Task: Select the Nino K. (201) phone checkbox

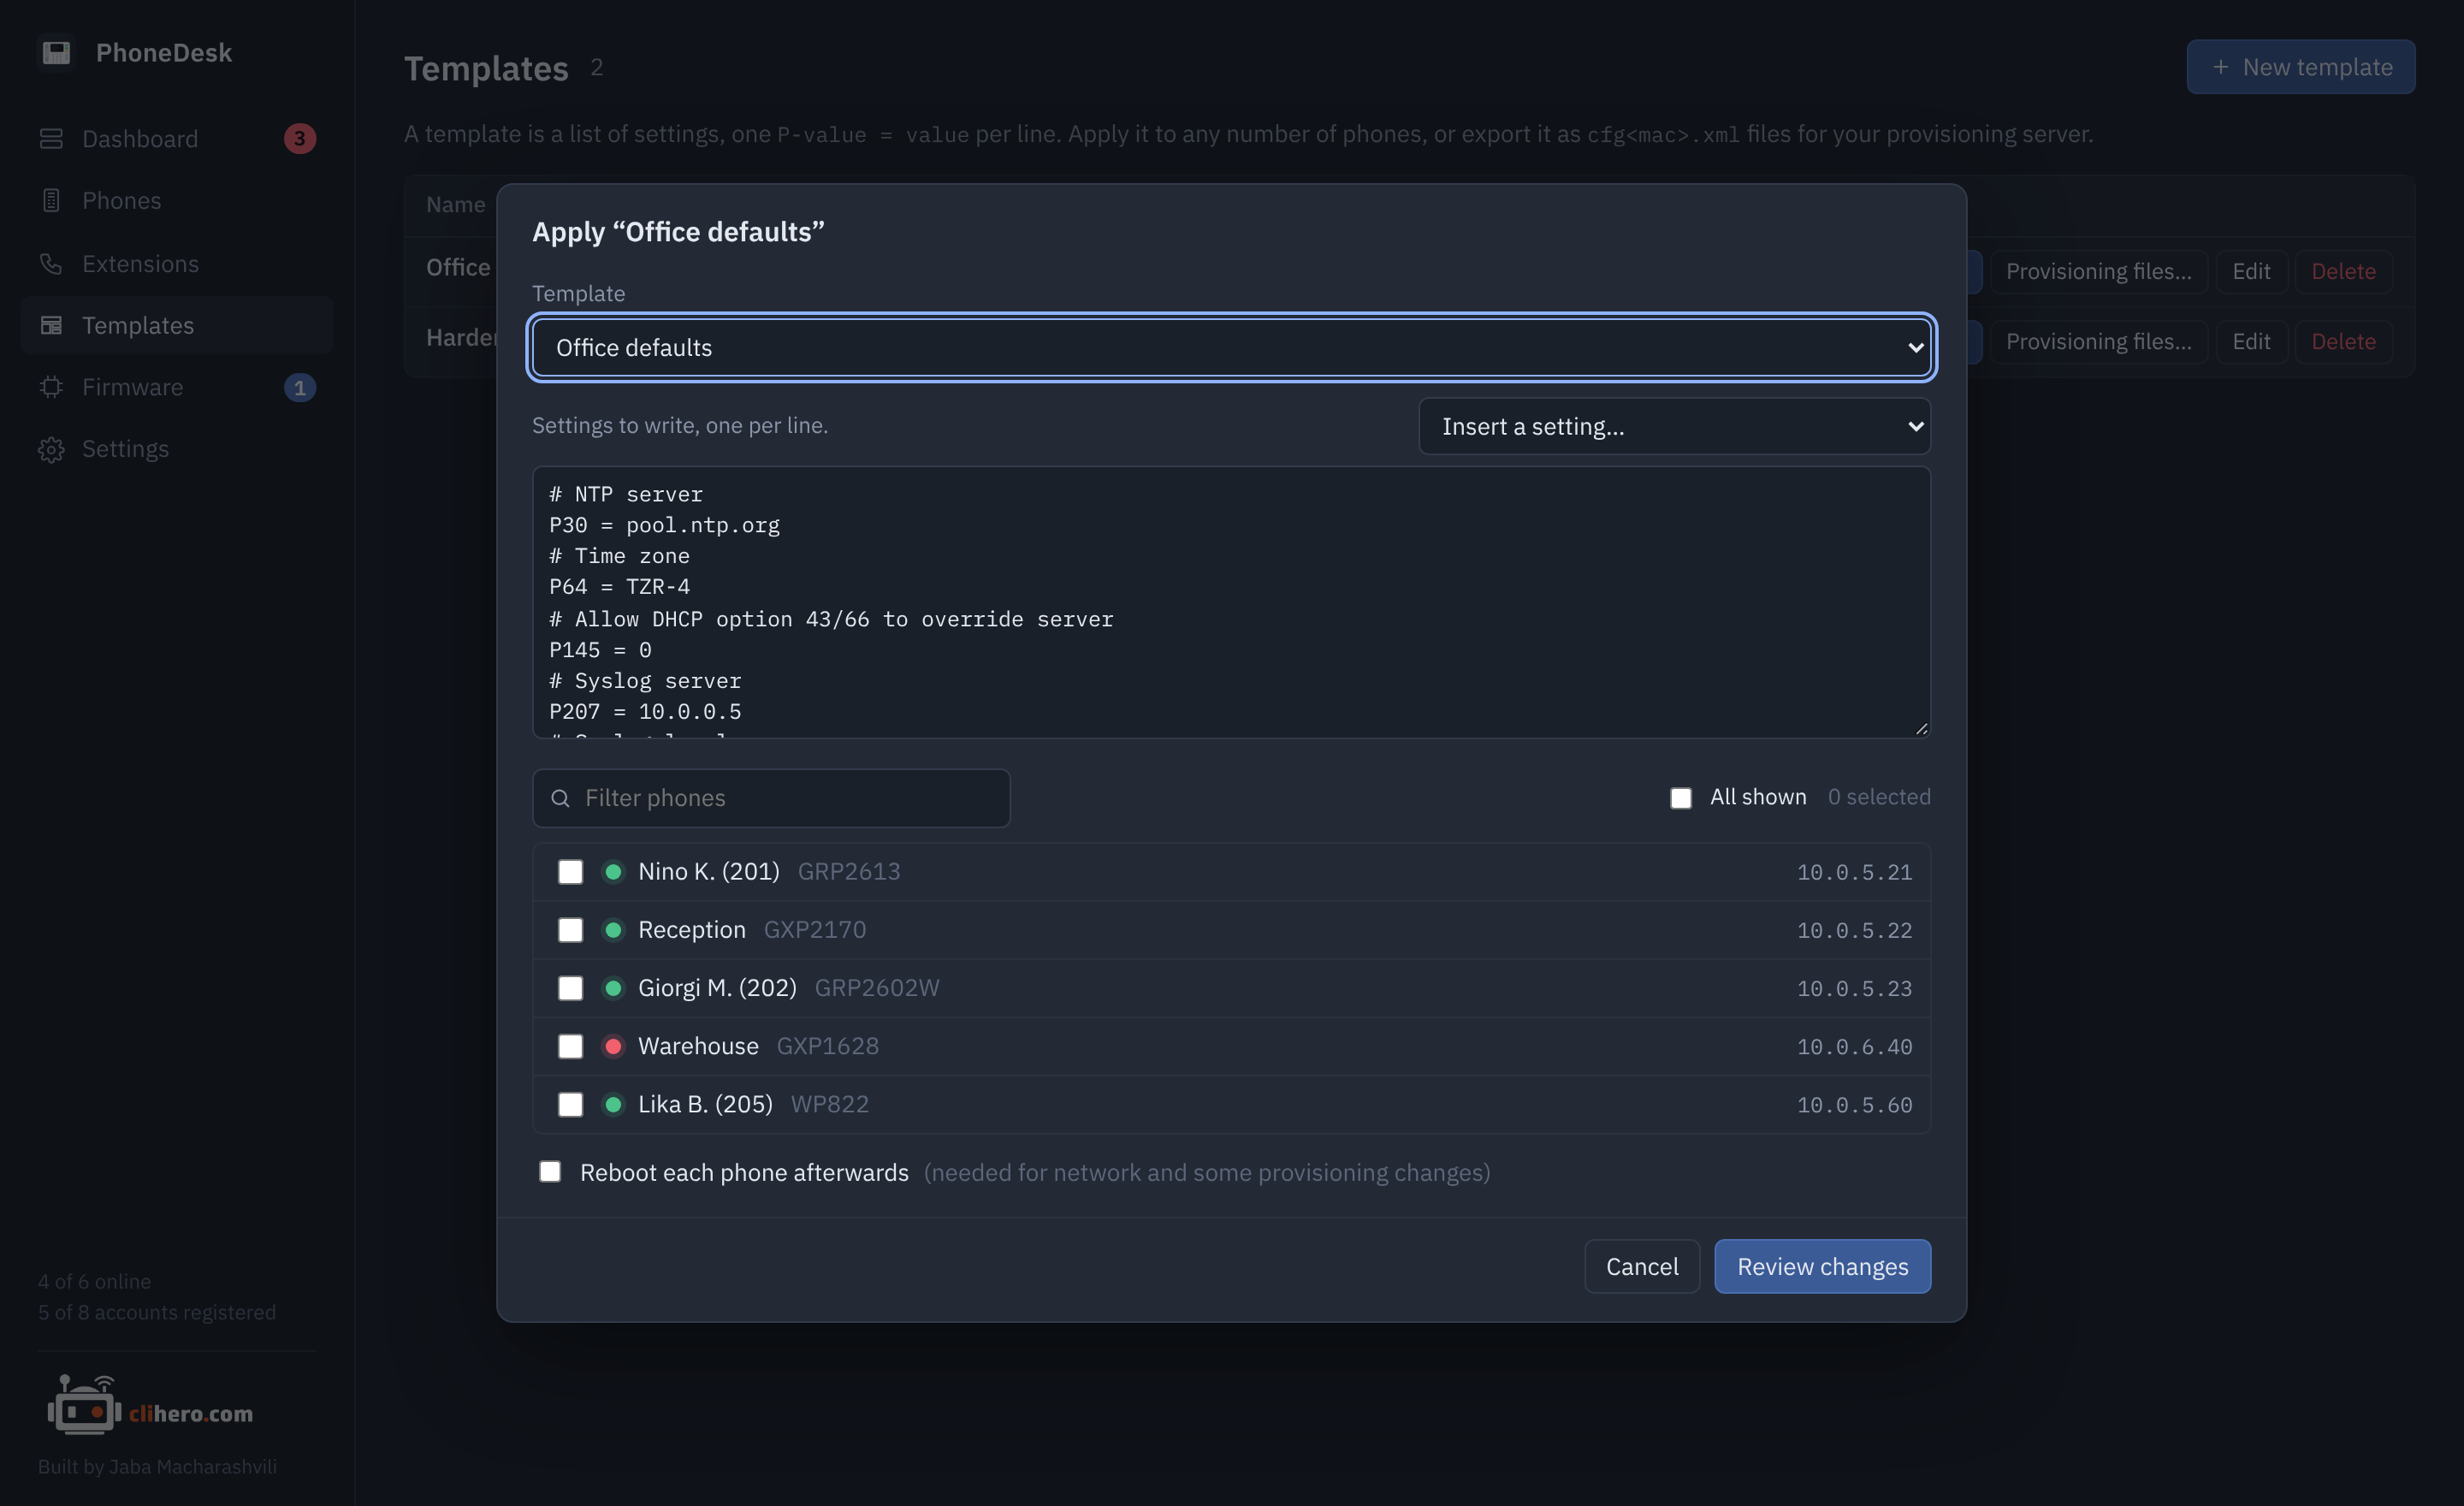Action: click(x=570, y=872)
